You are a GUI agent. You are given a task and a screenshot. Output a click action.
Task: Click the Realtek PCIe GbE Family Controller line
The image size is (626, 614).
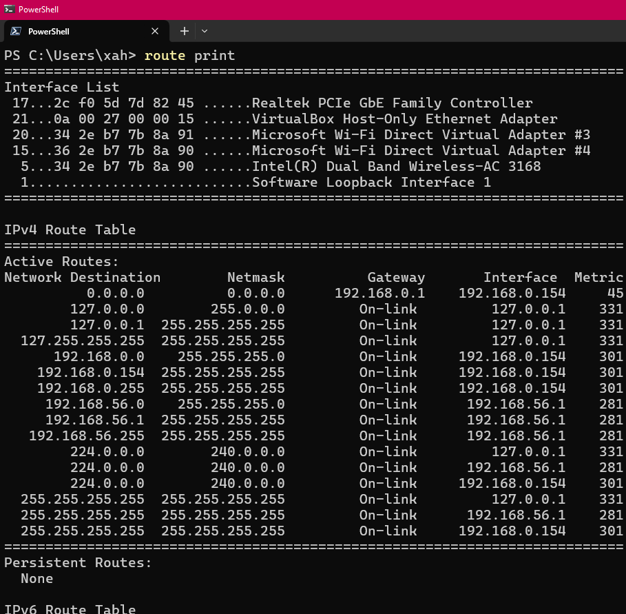(x=392, y=103)
